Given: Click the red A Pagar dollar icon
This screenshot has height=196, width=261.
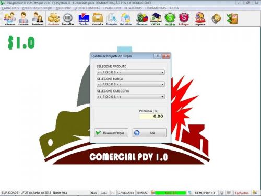Looking at the screenshot, I should click(x=184, y=19).
